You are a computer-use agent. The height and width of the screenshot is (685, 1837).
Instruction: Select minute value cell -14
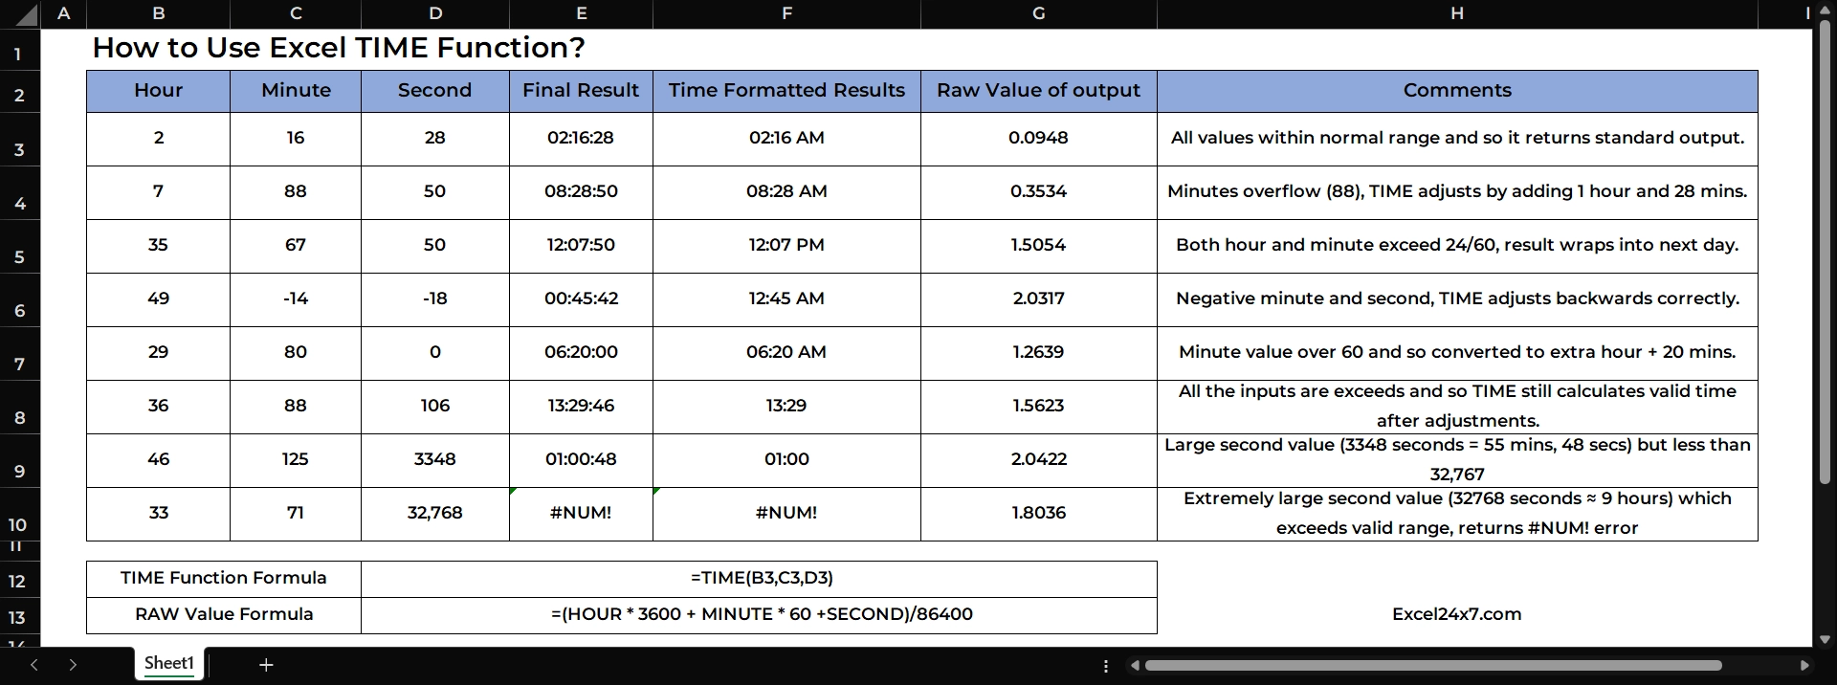pos(296,300)
